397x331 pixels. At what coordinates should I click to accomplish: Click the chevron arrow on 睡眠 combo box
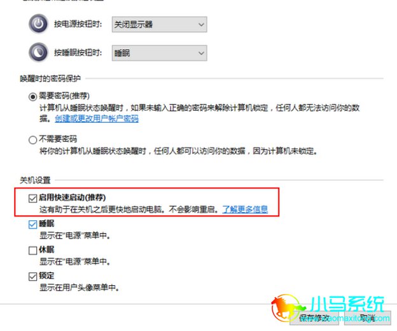[201, 53]
